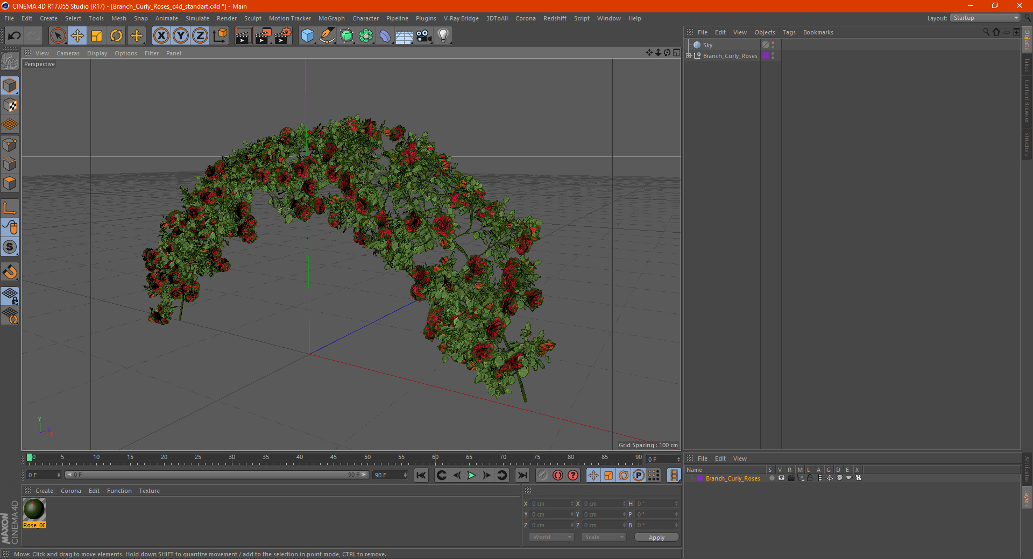Expand the Branch_Curly_Roses object tree
Image resolution: width=1033 pixels, height=559 pixels.
pyautogui.click(x=689, y=56)
